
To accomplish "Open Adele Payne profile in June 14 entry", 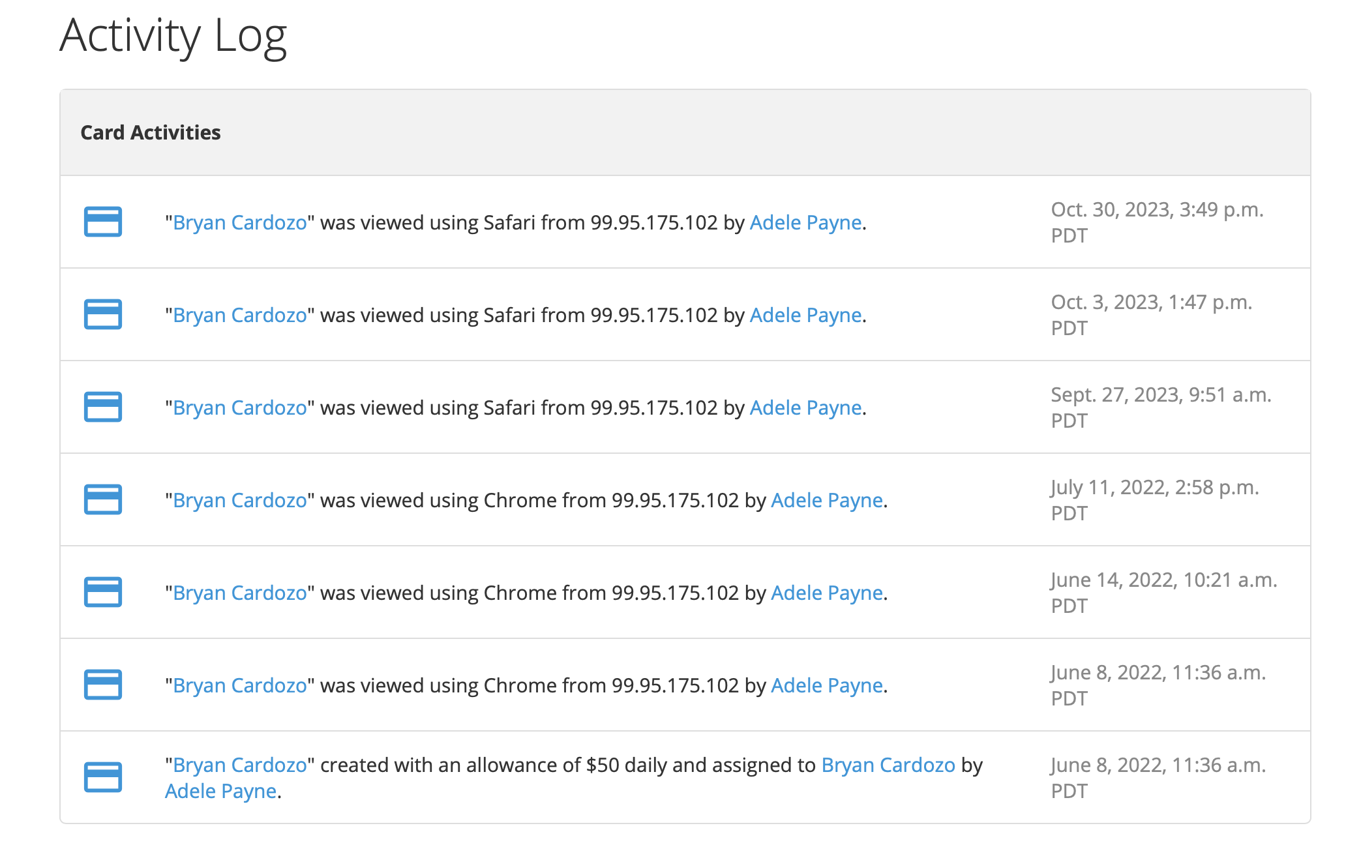I will pyautogui.click(x=826, y=593).
